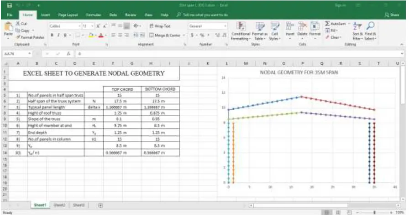Viewport: 409px width, 215px height.
Task: Toggle Wrap Text
Action: pyautogui.click(x=160, y=26)
